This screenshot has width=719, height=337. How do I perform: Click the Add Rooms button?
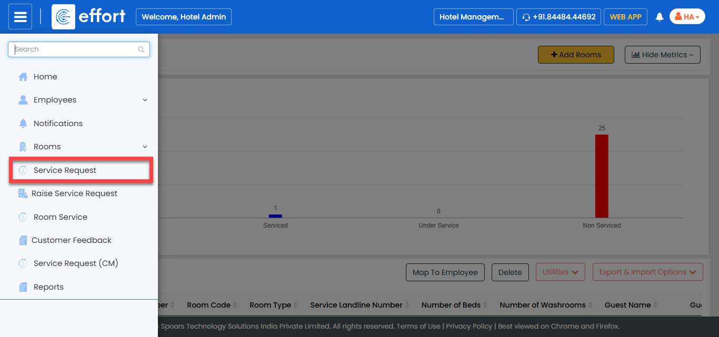click(x=576, y=55)
